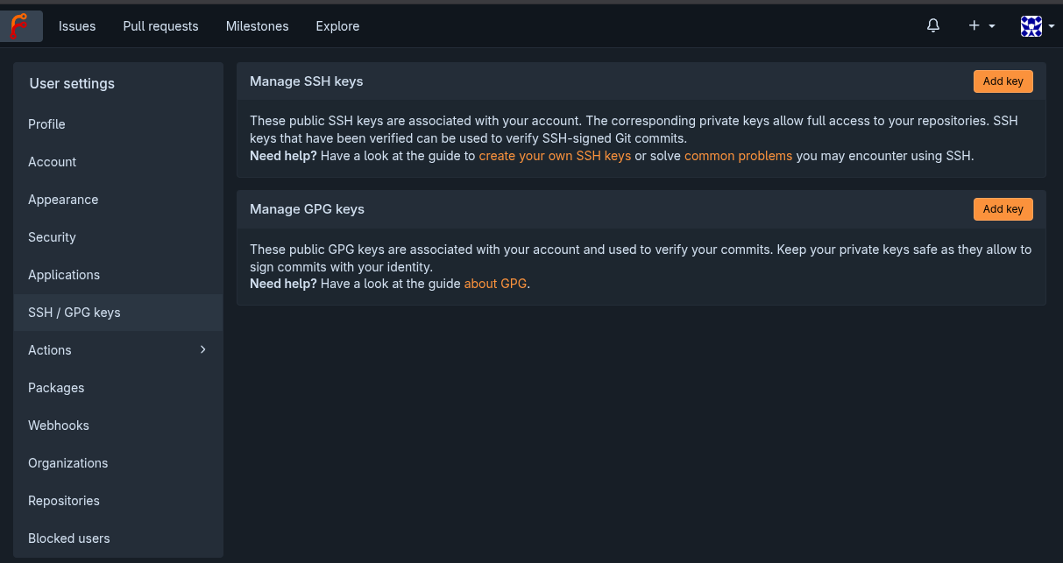Open the notifications bell icon

[x=932, y=26]
